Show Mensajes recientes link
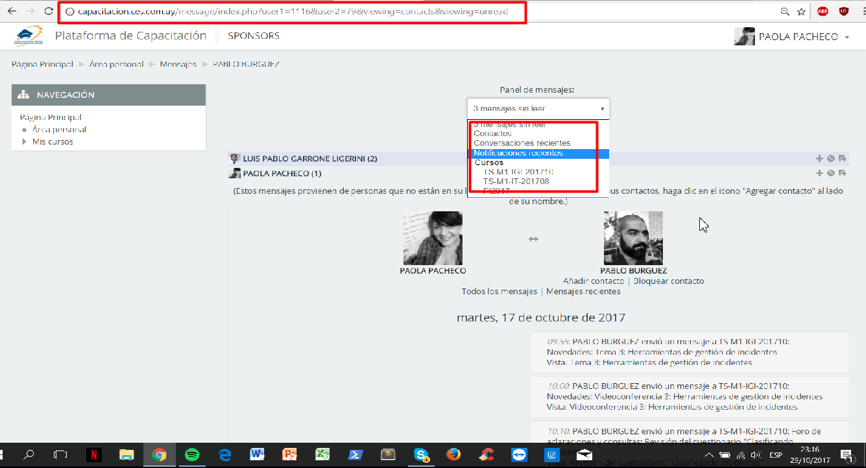 [583, 291]
